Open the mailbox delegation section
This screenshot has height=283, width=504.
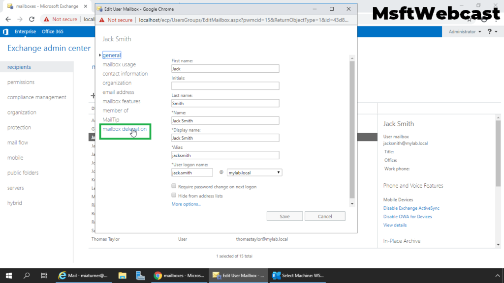pyautogui.click(x=124, y=129)
